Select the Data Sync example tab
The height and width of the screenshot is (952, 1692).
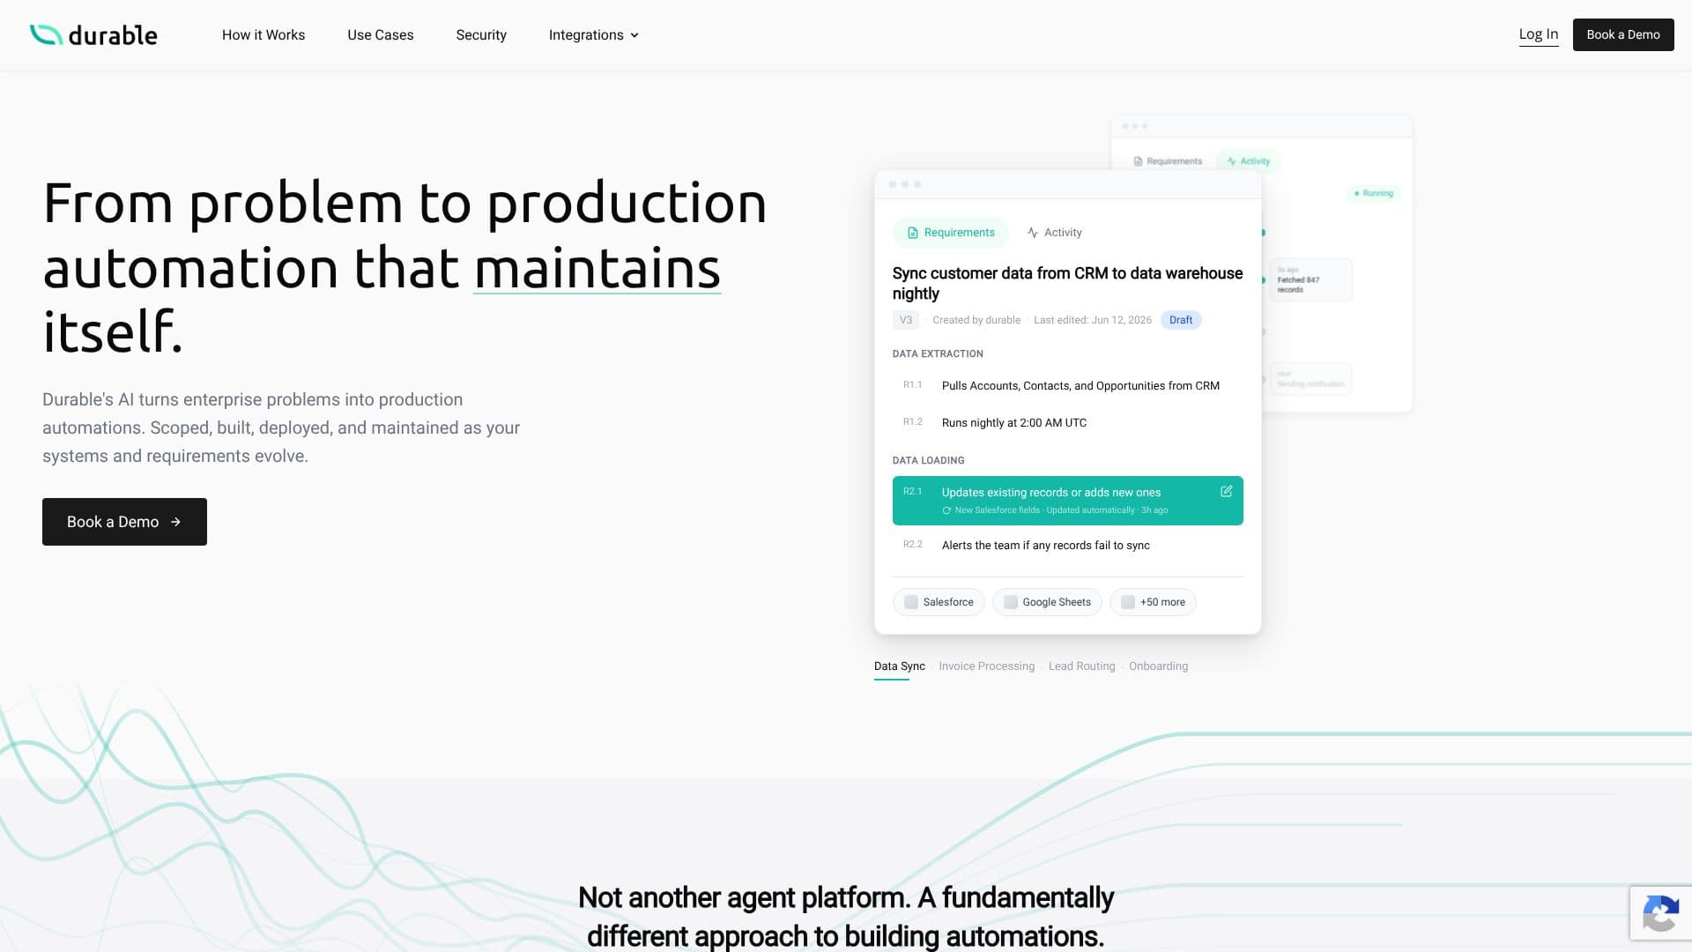click(899, 666)
